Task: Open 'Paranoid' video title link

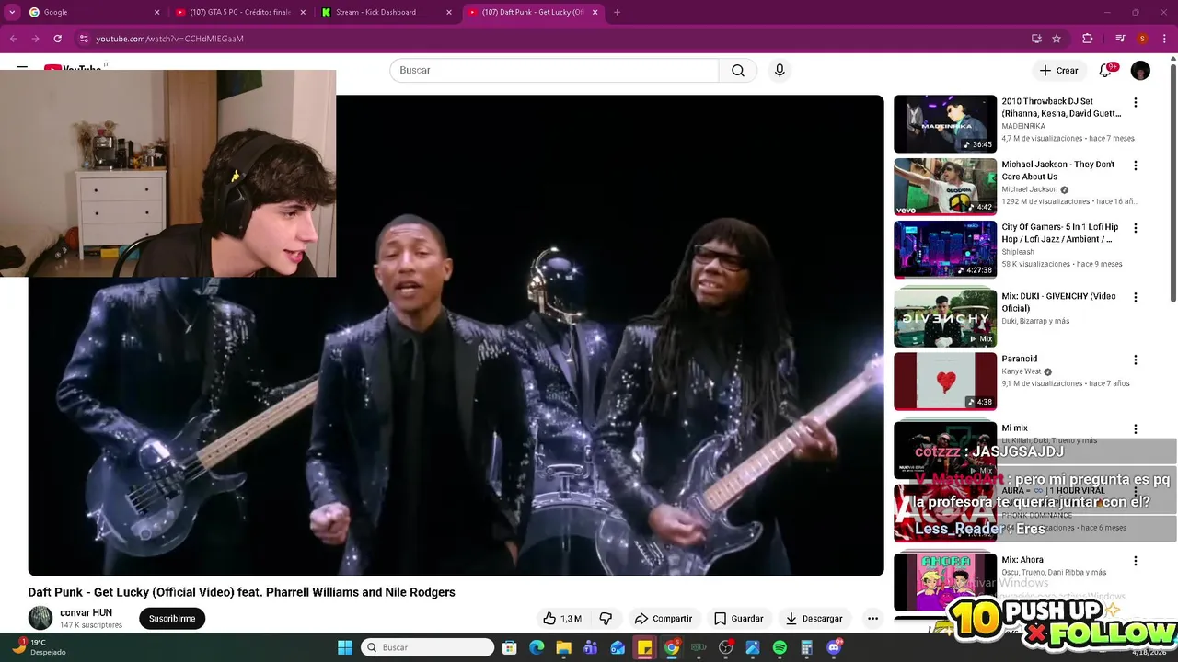Action: tap(1020, 359)
